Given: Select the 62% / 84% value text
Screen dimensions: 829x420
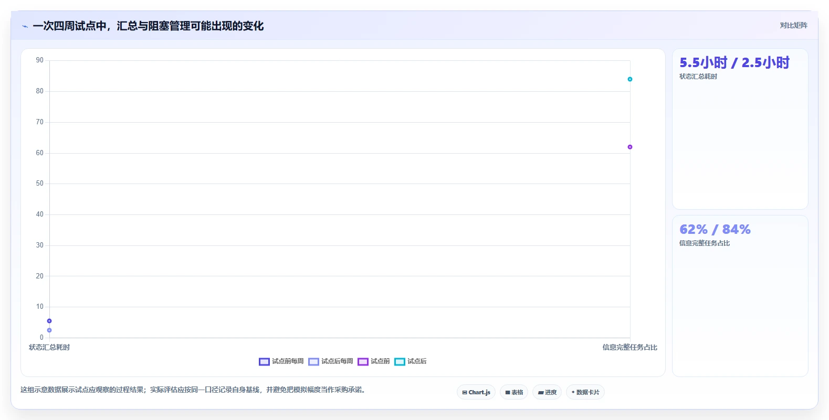Looking at the screenshot, I should point(715,230).
